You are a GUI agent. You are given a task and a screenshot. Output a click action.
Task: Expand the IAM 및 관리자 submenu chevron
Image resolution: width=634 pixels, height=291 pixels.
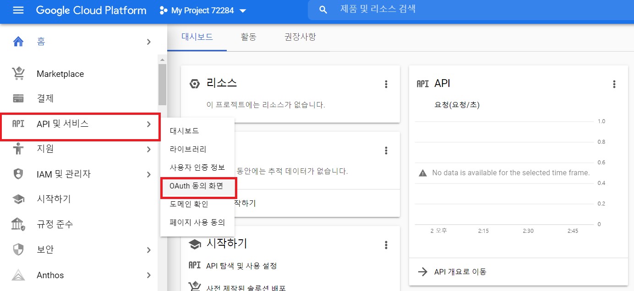(148, 174)
